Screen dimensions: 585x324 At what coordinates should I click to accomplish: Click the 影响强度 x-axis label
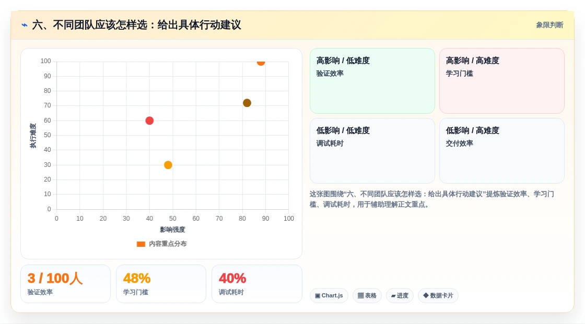pos(172,230)
